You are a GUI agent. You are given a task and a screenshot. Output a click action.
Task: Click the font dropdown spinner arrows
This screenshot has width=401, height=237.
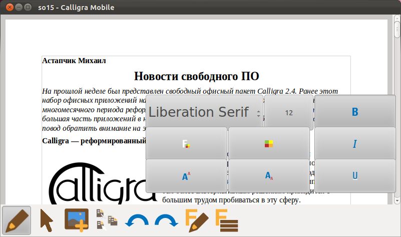[x=258, y=114]
